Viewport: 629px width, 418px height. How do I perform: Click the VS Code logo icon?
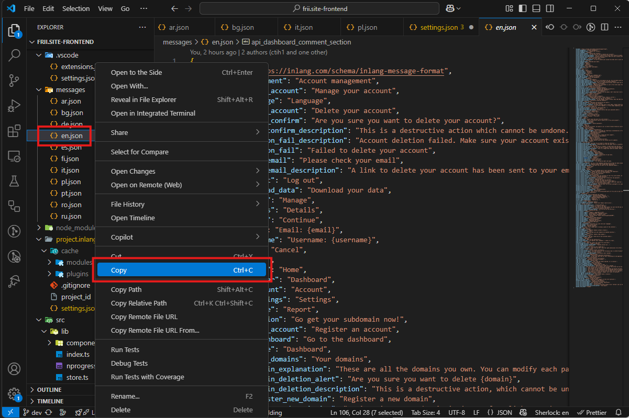point(12,8)
